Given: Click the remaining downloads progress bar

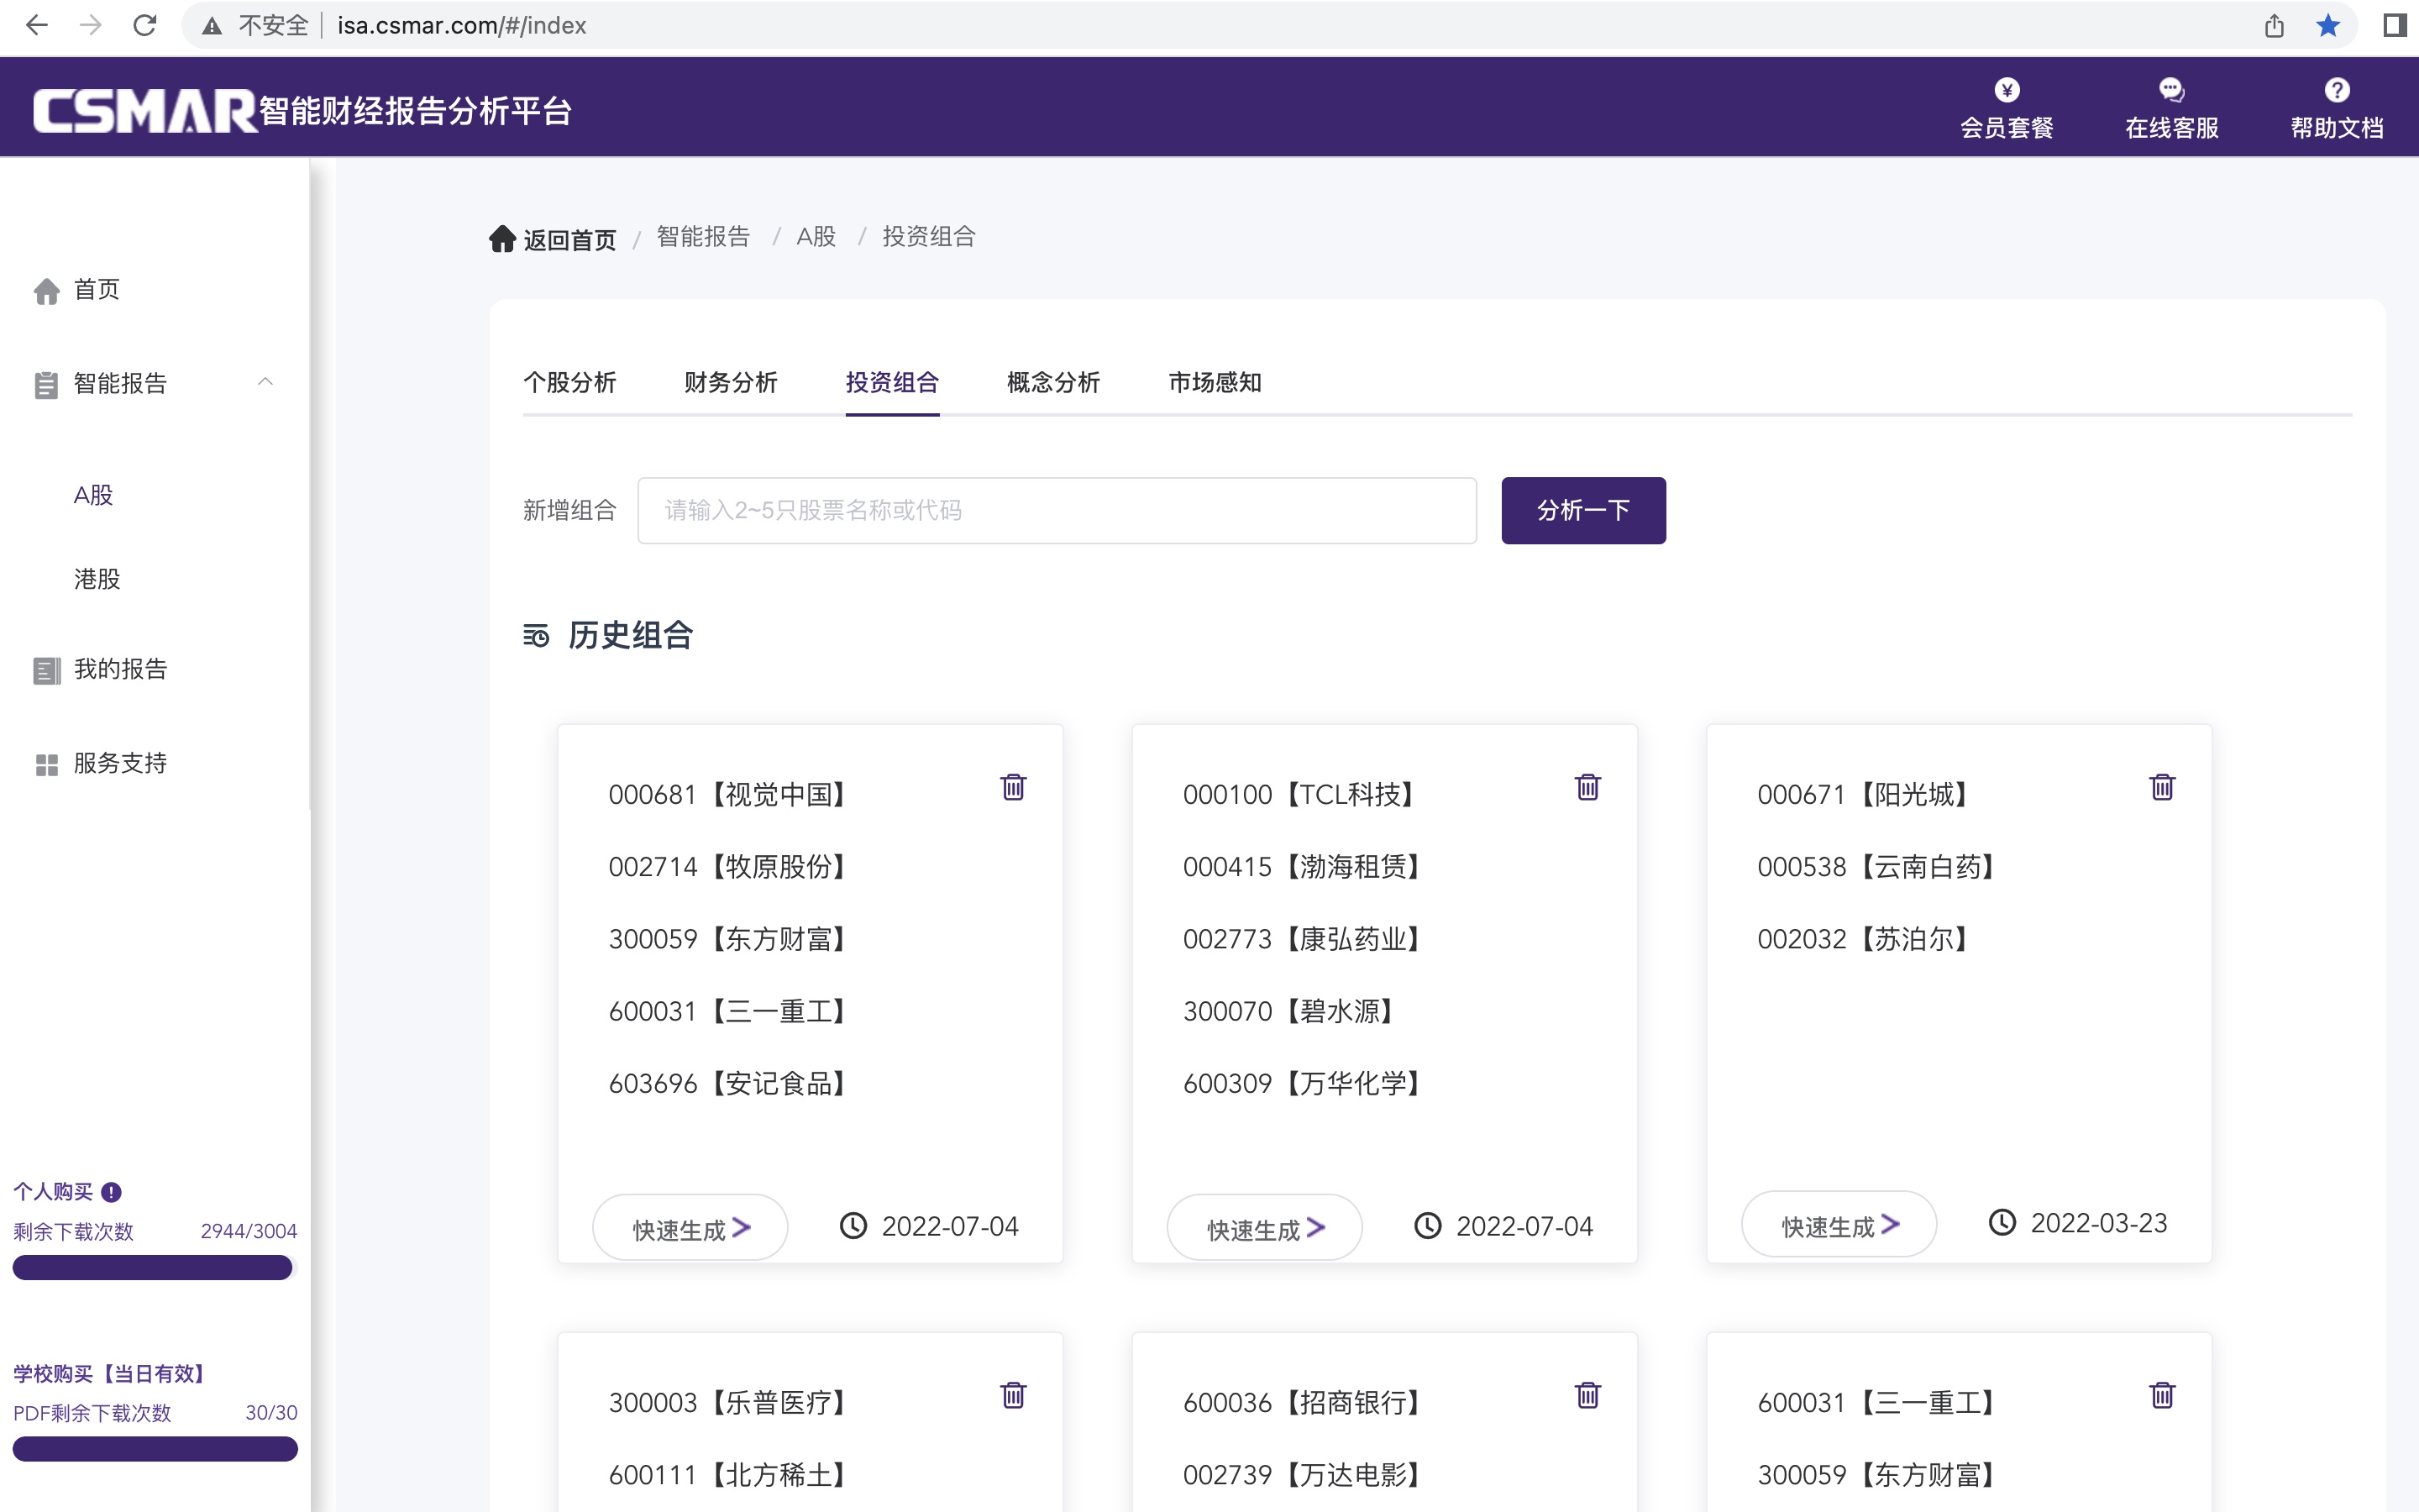Looking at the screenshot, I should pos(152,1267).
